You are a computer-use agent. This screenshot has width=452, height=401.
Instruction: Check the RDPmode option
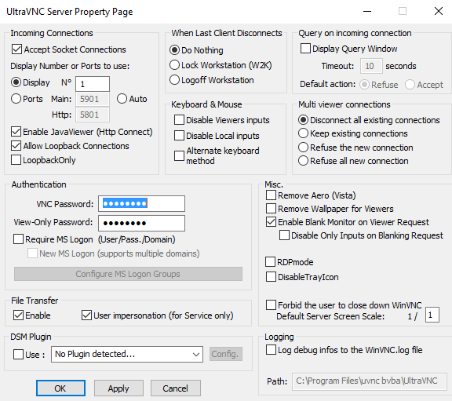tap(271, 262)
